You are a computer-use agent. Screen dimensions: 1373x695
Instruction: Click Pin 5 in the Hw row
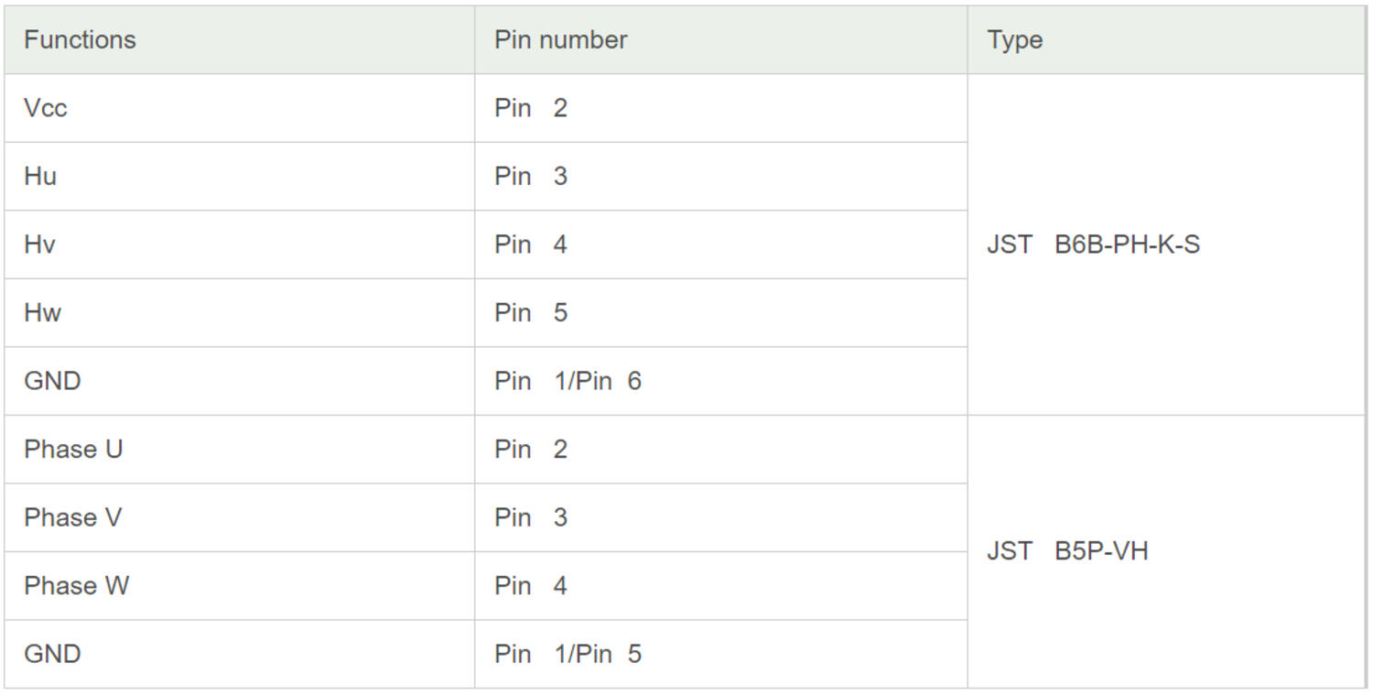531,312
